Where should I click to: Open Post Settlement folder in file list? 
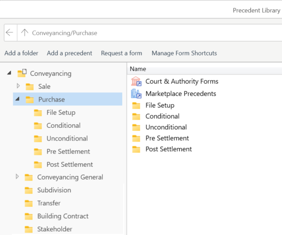pyautogui.click(x=168, y=149)
